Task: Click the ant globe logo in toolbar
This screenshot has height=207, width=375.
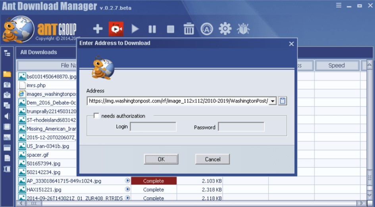Action: [18, 29]
